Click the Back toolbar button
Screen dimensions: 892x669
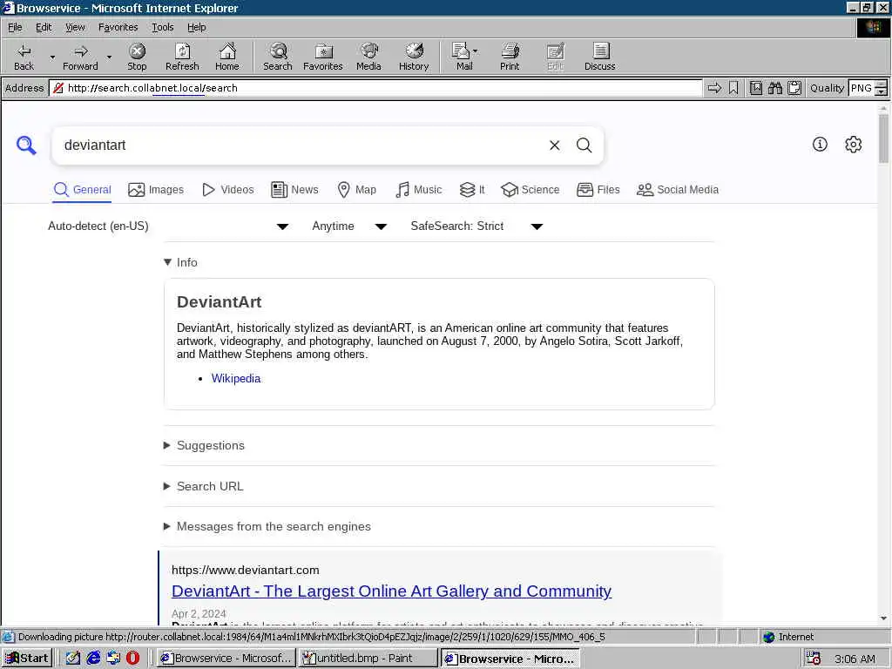[x=24, y=57]
